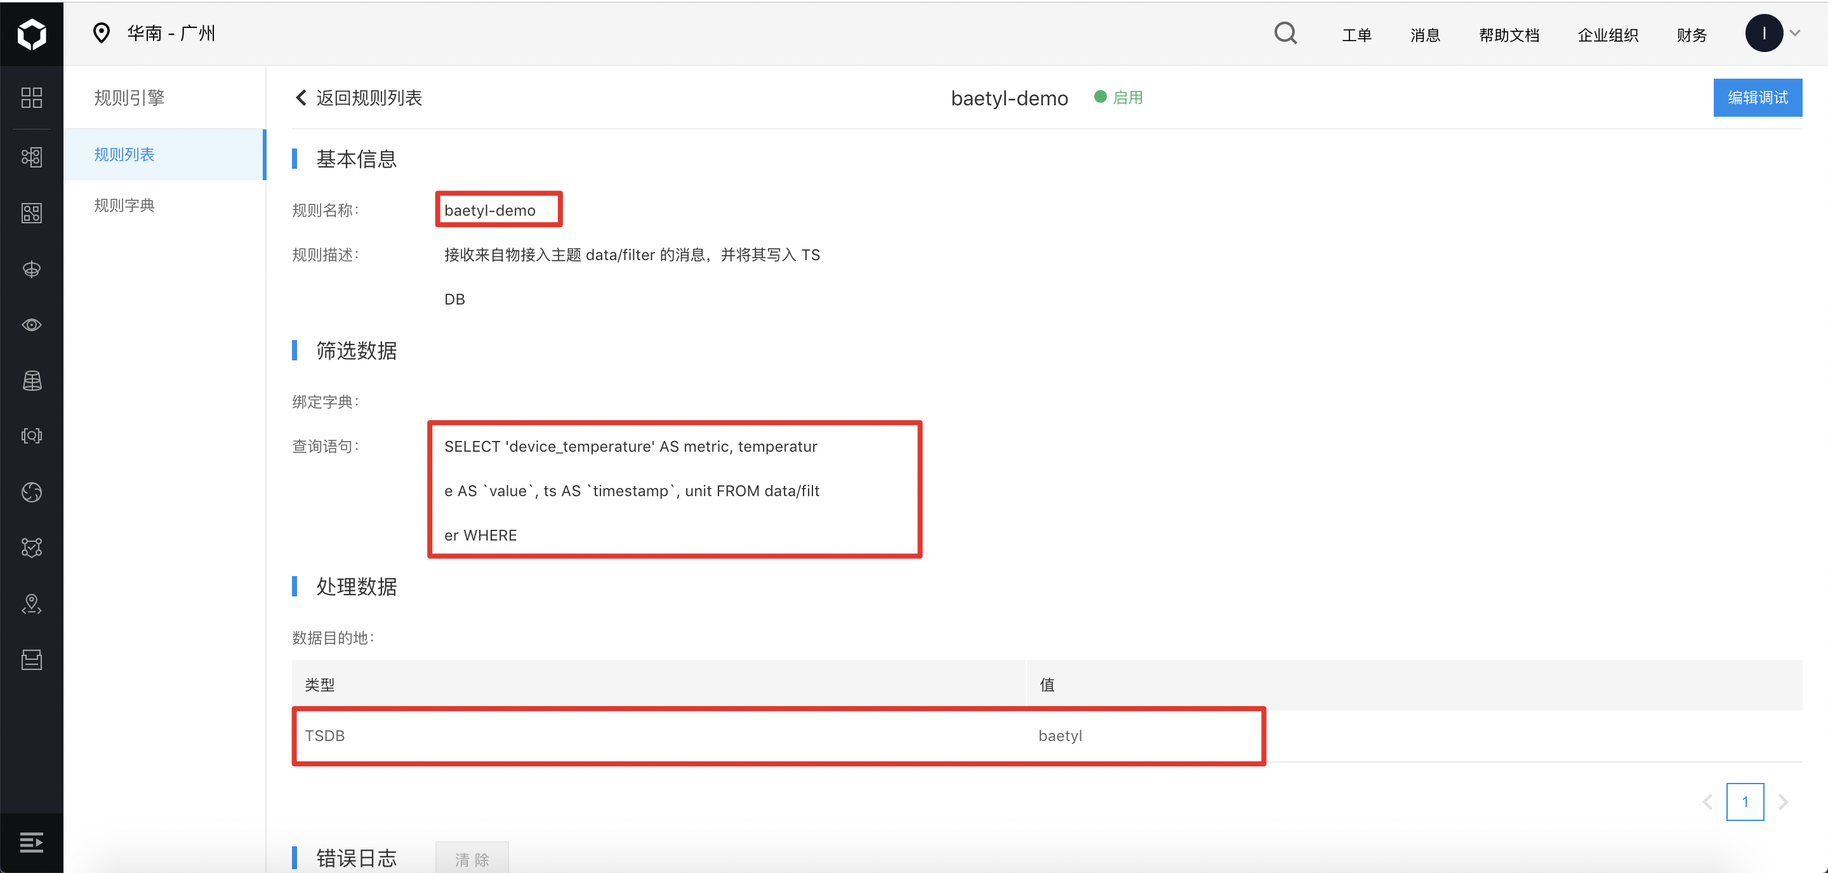
Task: Expand the sidebar with bottom menu icon
Action: pyautogui.click(x=31, y=843)
